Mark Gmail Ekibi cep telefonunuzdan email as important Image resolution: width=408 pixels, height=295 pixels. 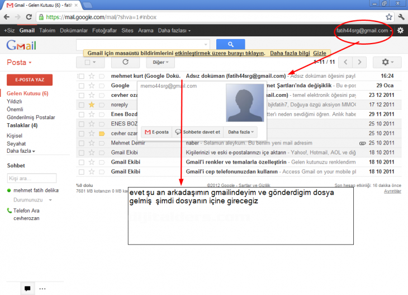(x=102, y=172)
